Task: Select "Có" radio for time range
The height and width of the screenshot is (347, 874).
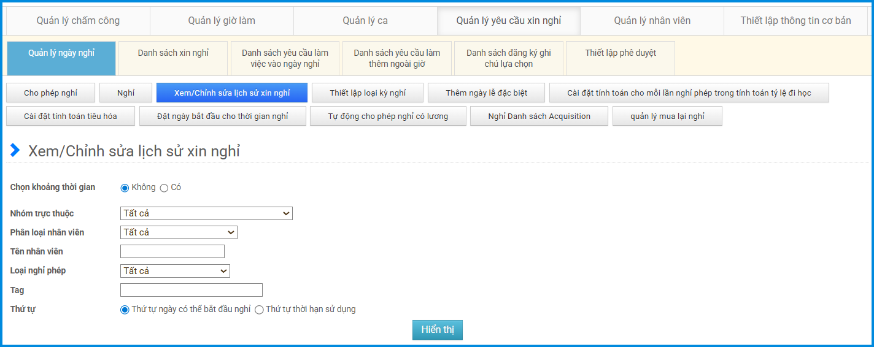Action: click(164, 188)
